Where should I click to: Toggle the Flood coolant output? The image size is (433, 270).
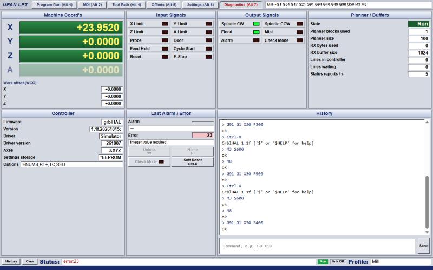click(x=257, y=32)
